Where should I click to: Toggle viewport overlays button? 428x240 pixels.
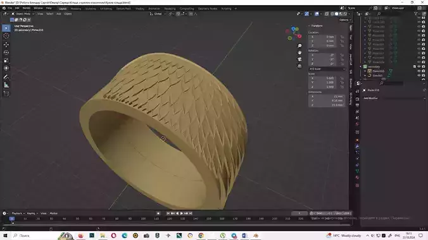(317, 14)
